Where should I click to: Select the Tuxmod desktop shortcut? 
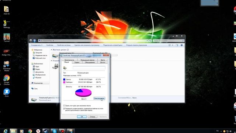7,38
